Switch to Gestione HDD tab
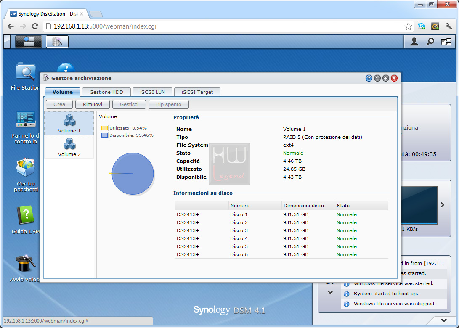 tap(106, 92)
